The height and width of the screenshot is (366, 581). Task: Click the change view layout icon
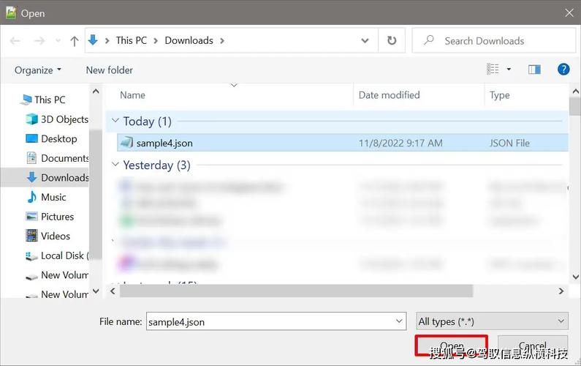click(x=493, y=70)
